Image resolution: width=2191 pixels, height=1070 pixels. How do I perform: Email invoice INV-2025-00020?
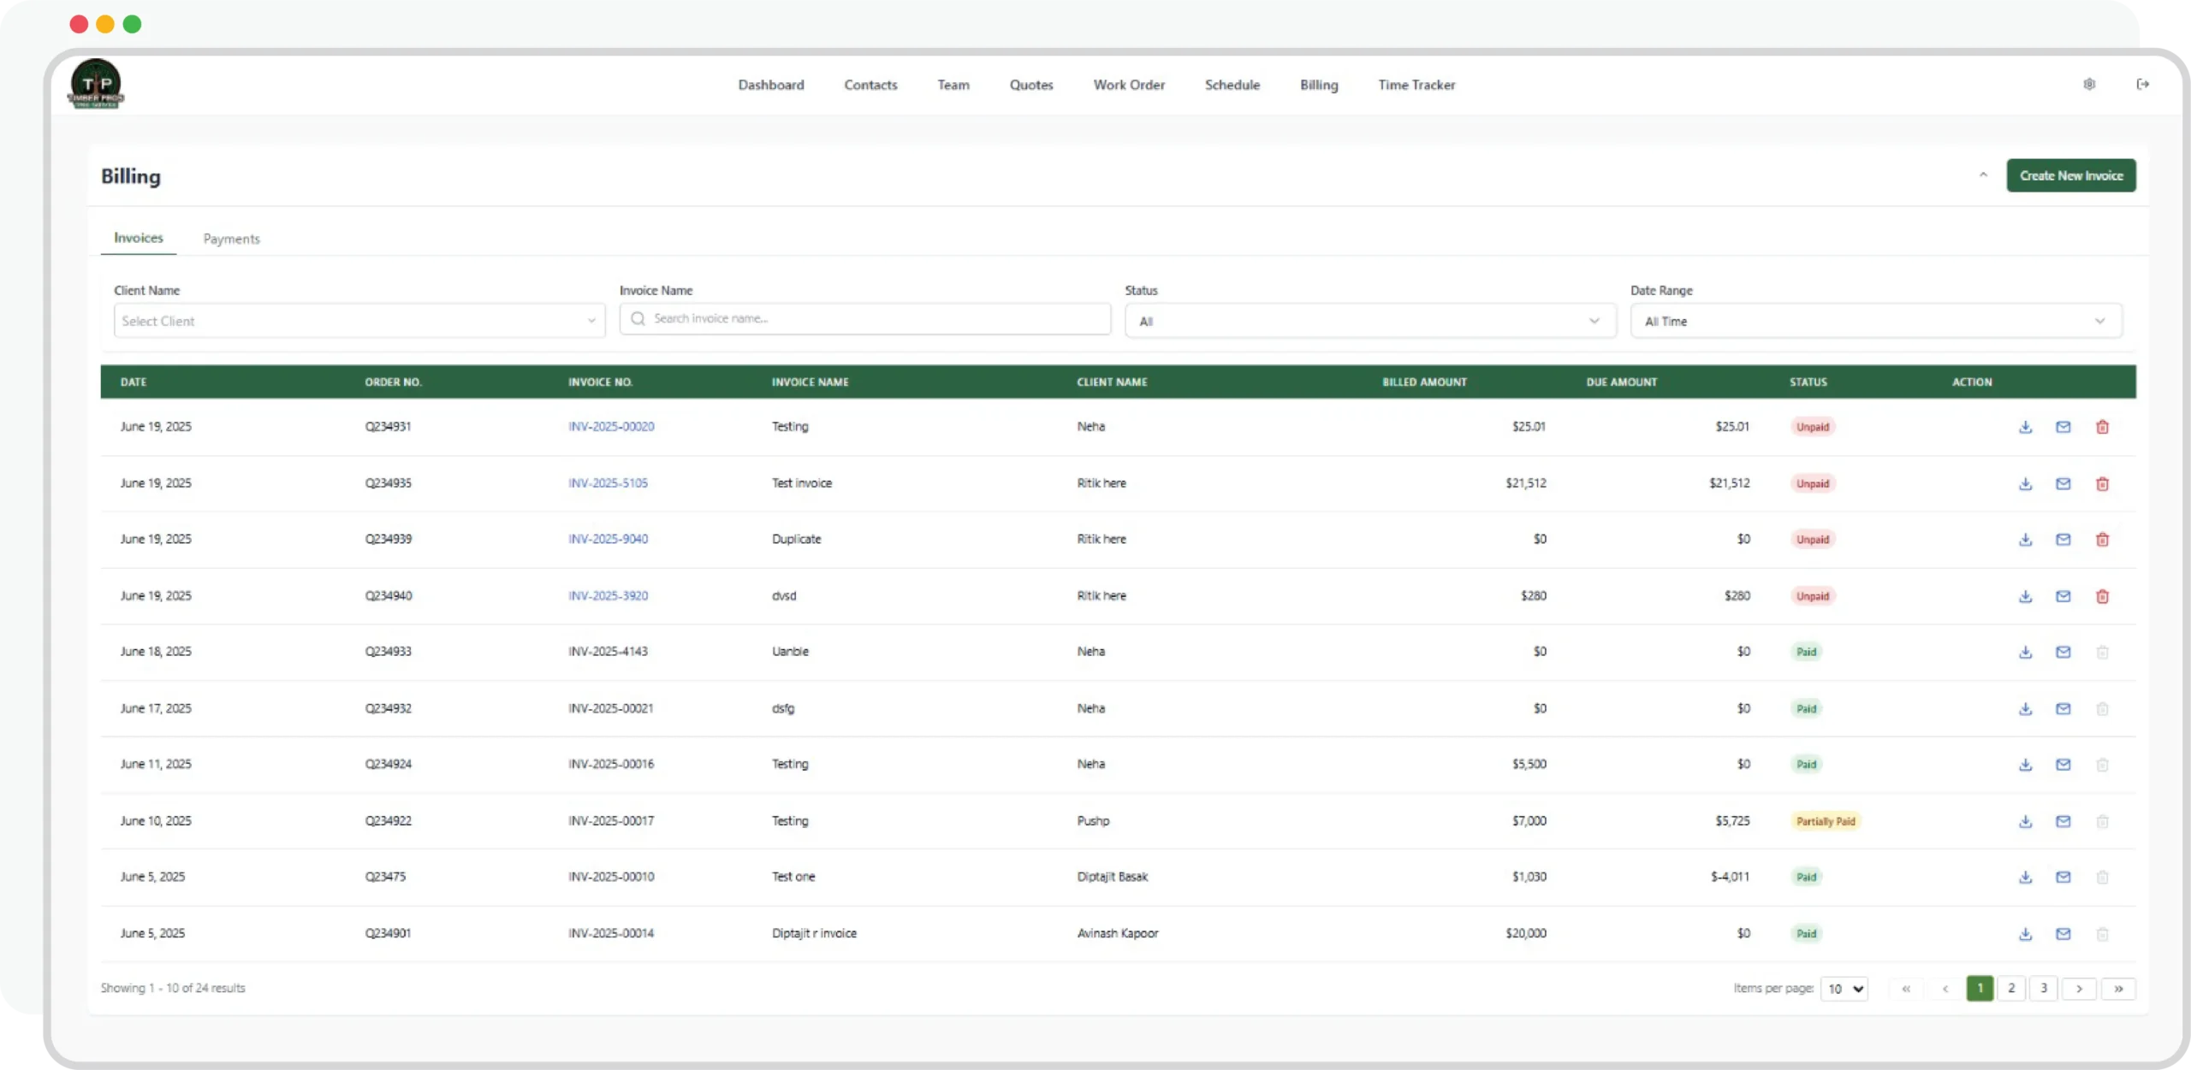(x=2063, y=427)
